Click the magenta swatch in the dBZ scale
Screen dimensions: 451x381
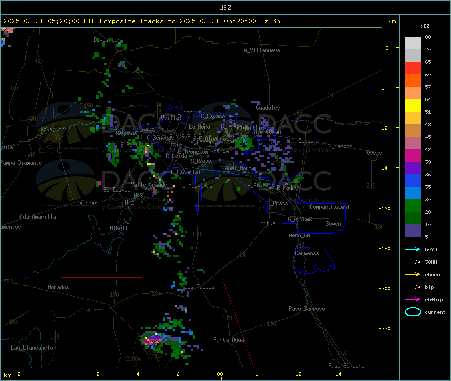[413, 155]
